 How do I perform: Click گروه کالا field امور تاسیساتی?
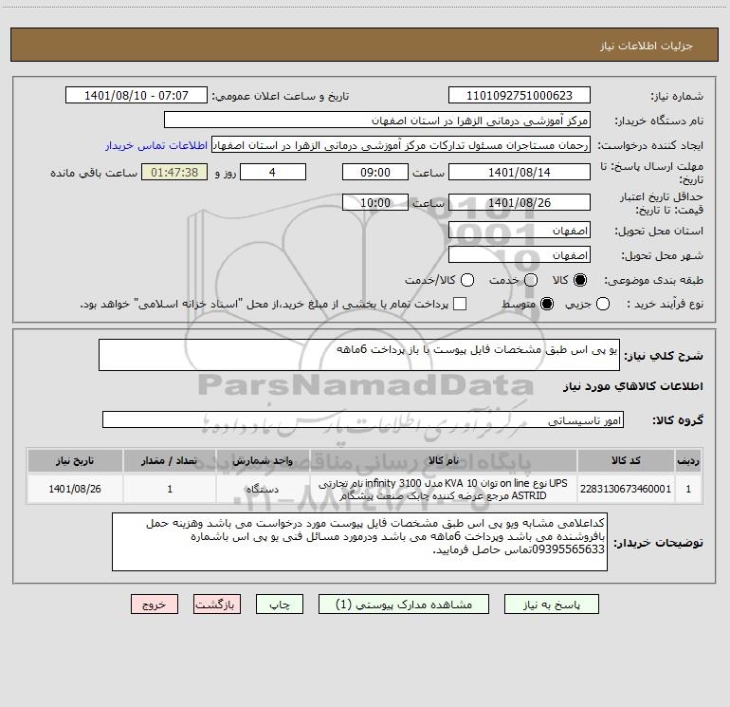tap(363, 419)
